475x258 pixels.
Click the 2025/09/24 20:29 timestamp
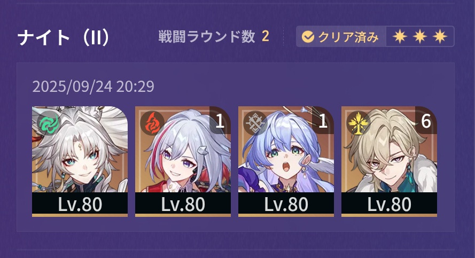[94, 87]
